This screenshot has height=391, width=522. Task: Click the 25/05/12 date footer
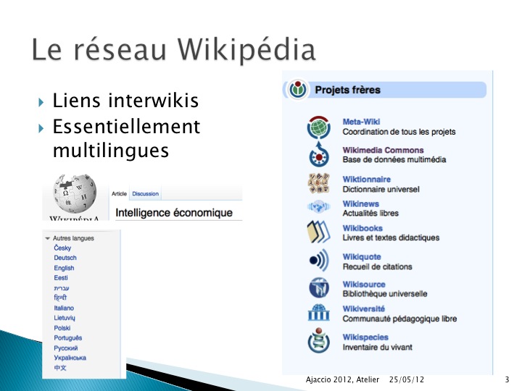coord(407,379)
